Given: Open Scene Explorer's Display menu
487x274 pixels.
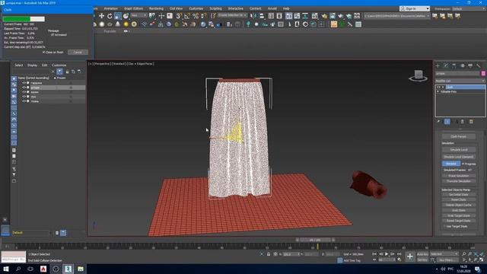Looking at the screenshot, I should (32, 65).
